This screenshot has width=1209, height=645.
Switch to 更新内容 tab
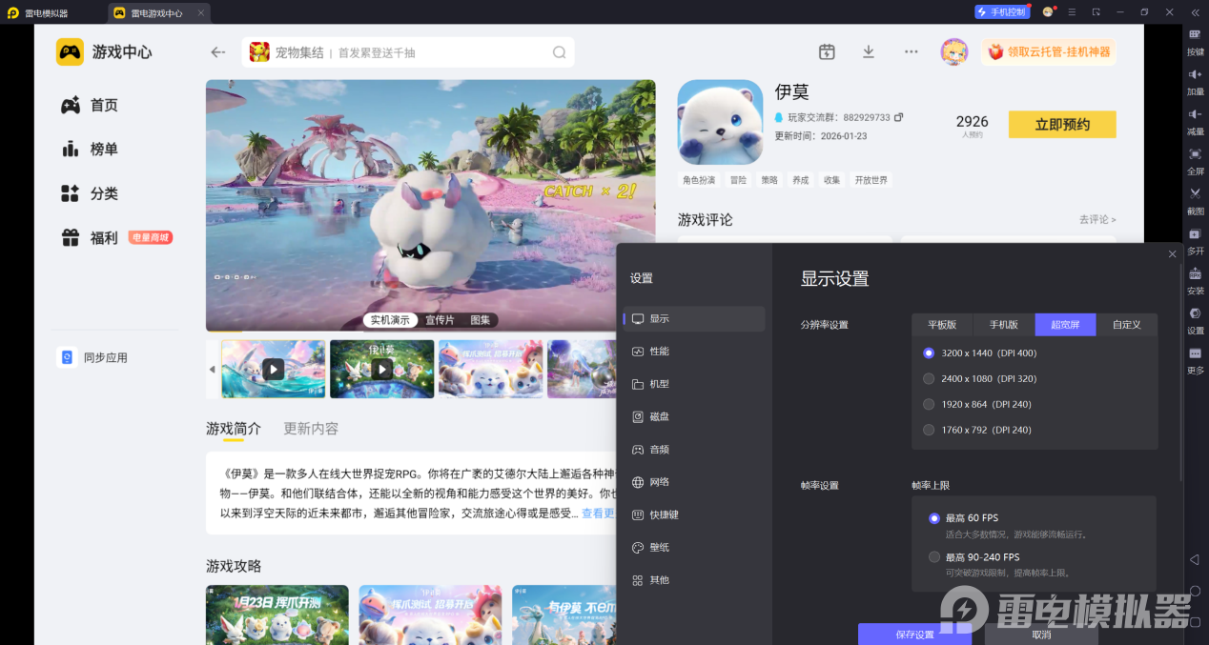pos(311,429)
